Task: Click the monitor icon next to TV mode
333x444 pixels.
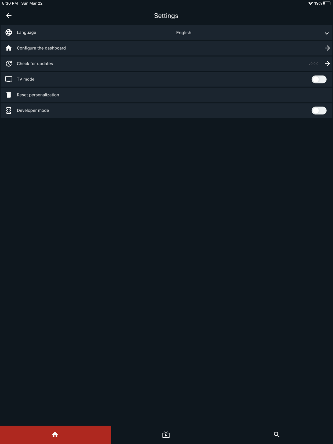Action: 9,79
